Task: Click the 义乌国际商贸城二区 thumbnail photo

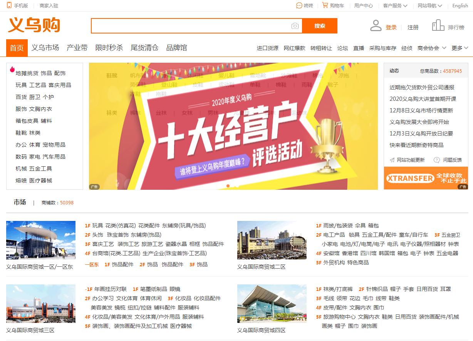Action: 272,239
